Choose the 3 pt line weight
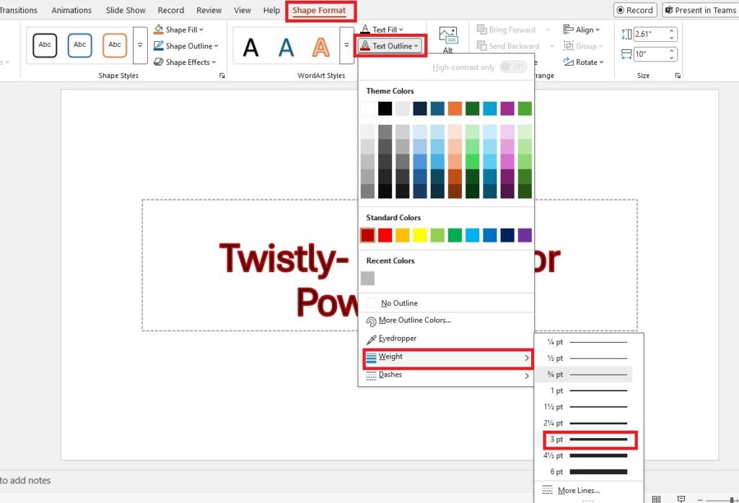739x503 pixels. click(590, 439)
